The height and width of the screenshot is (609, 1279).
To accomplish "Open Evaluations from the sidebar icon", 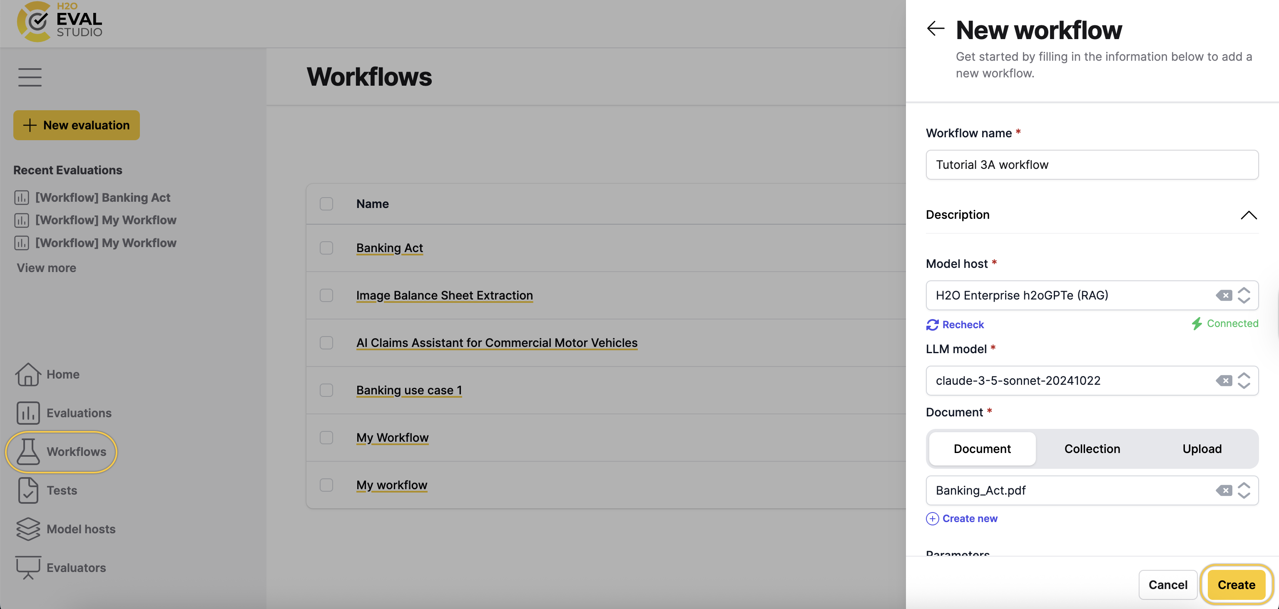I will (x=28, y=413).
